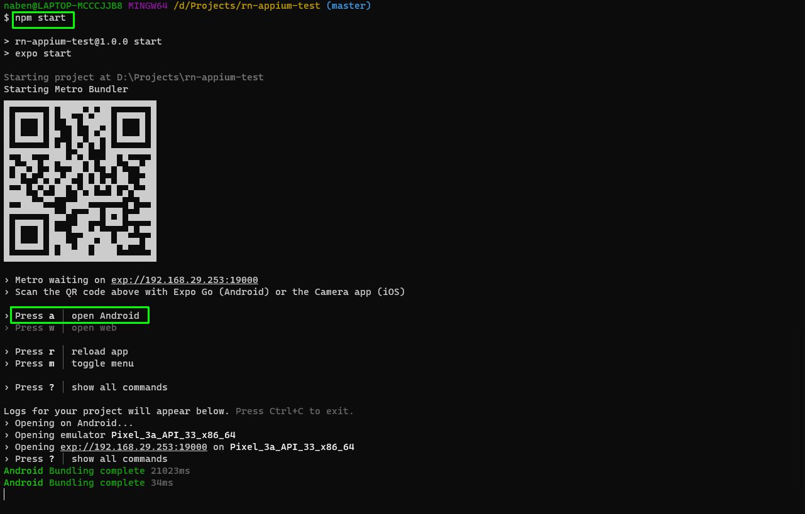This screenshot has height=514, width=805.
Task: Click the Expo QR code
Action: (x=80, y=181)
